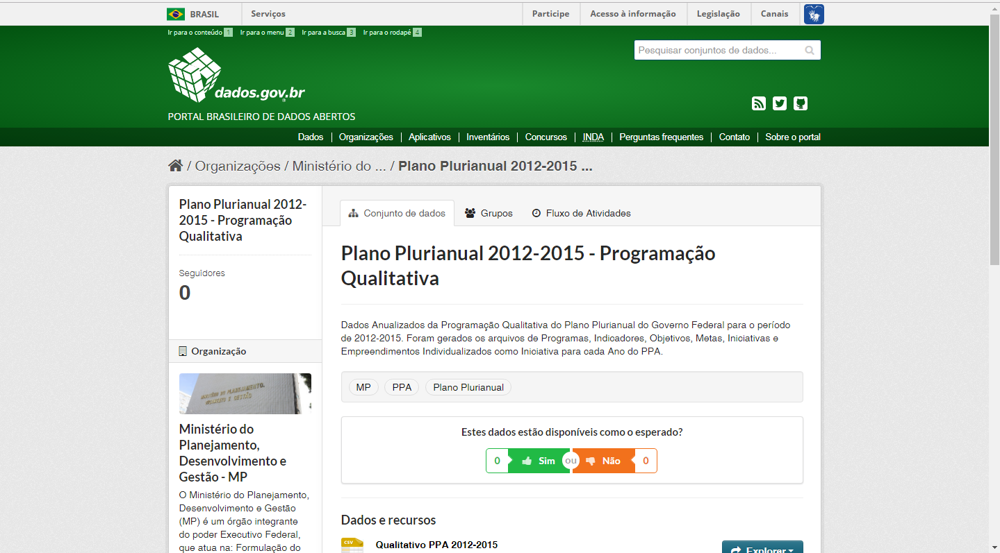Click the Plano Plurianual tag
Image resolution: width=1000 pixels, height=553 pixels.
468,387
